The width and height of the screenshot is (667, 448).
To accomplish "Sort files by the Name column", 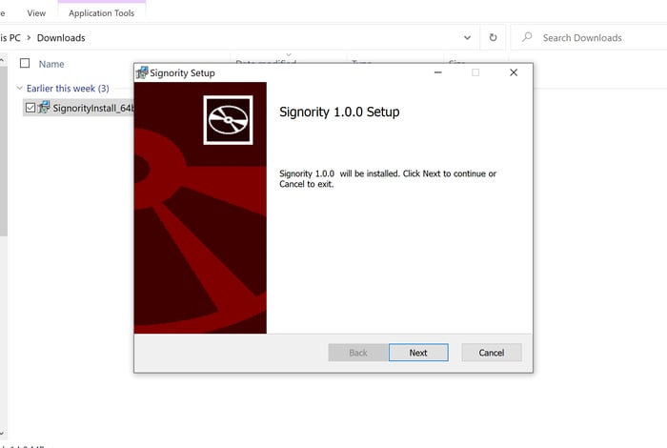I will tap(51, 64).
